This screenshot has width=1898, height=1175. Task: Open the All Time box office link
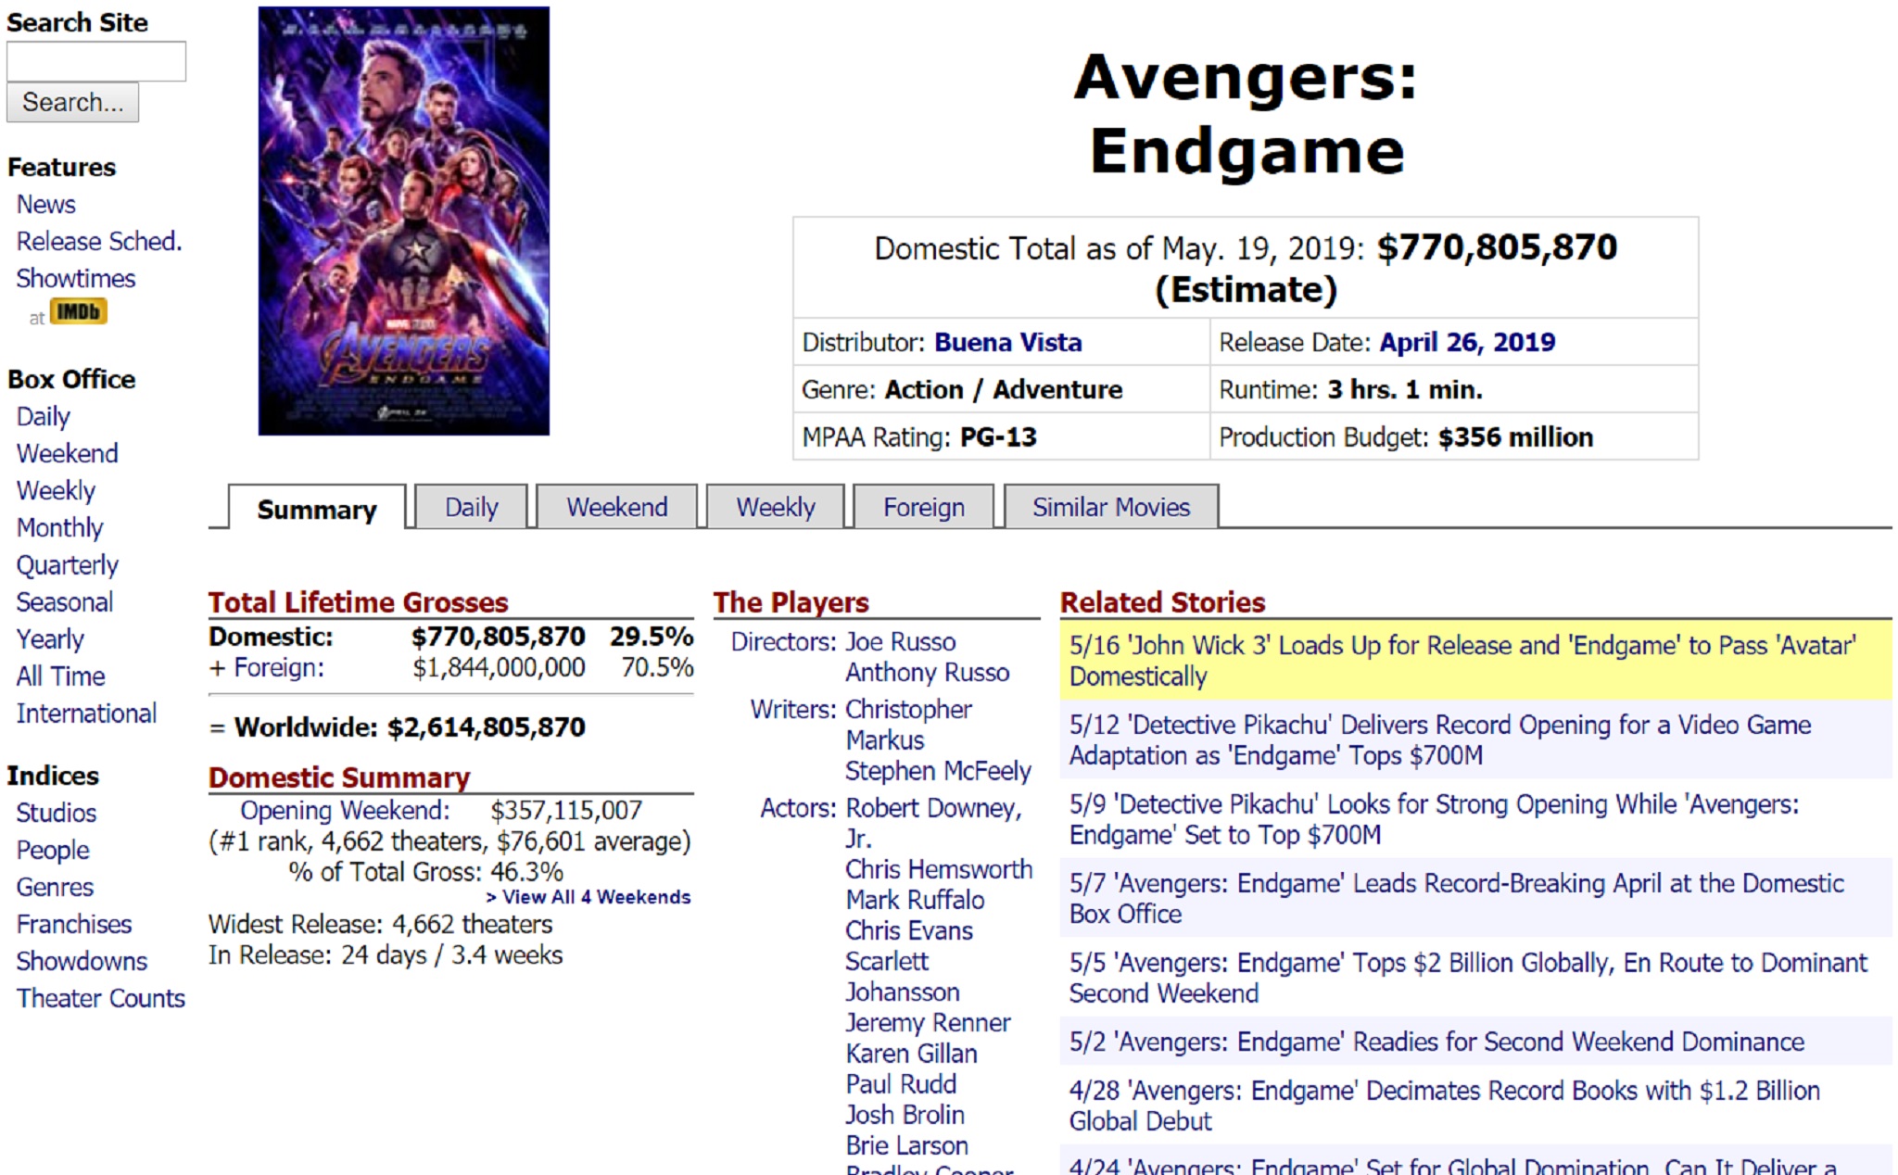61,676
